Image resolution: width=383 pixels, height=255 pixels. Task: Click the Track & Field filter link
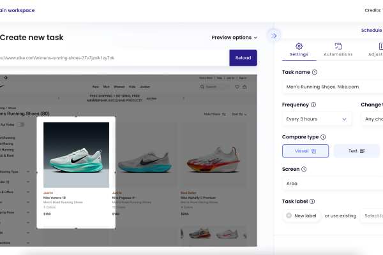pos(6,156)
